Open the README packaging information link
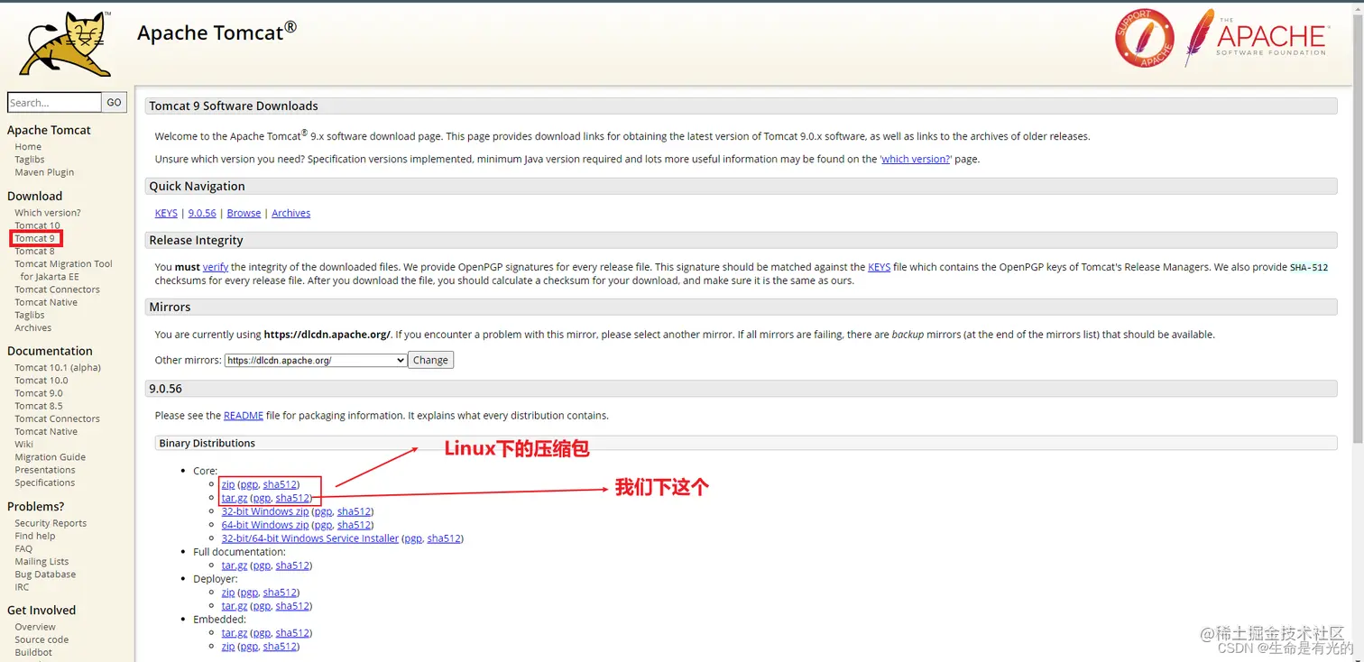Screen dimensions: 1364x662 [x=243, y=415]
